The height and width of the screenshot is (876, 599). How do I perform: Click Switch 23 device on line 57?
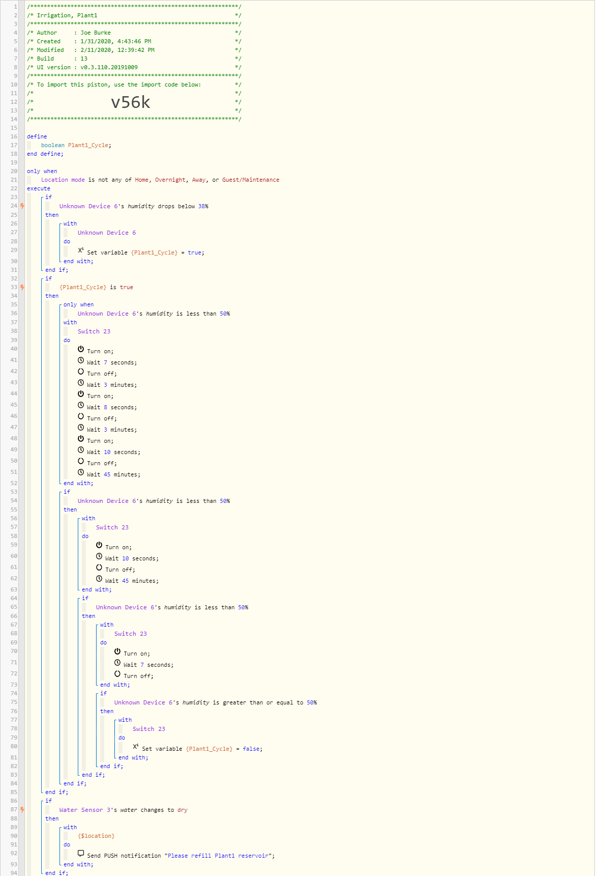point(112,527)
